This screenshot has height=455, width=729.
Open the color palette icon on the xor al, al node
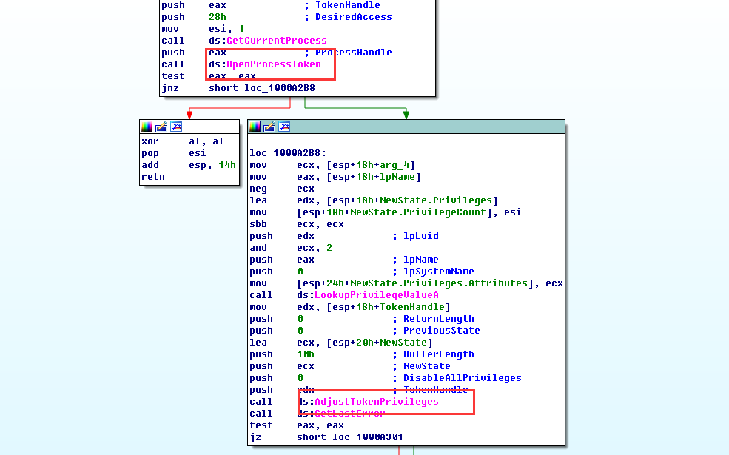click(147, 127)
